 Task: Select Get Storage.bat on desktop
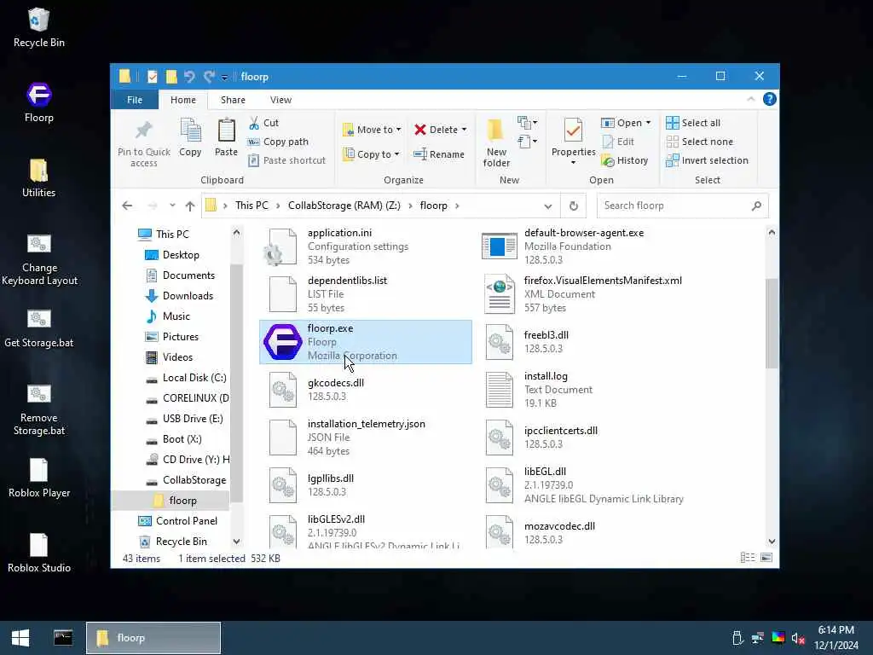tap(39, 328)
